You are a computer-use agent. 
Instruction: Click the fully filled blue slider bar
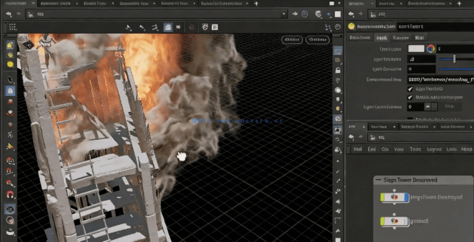click(x=456, y=69)
